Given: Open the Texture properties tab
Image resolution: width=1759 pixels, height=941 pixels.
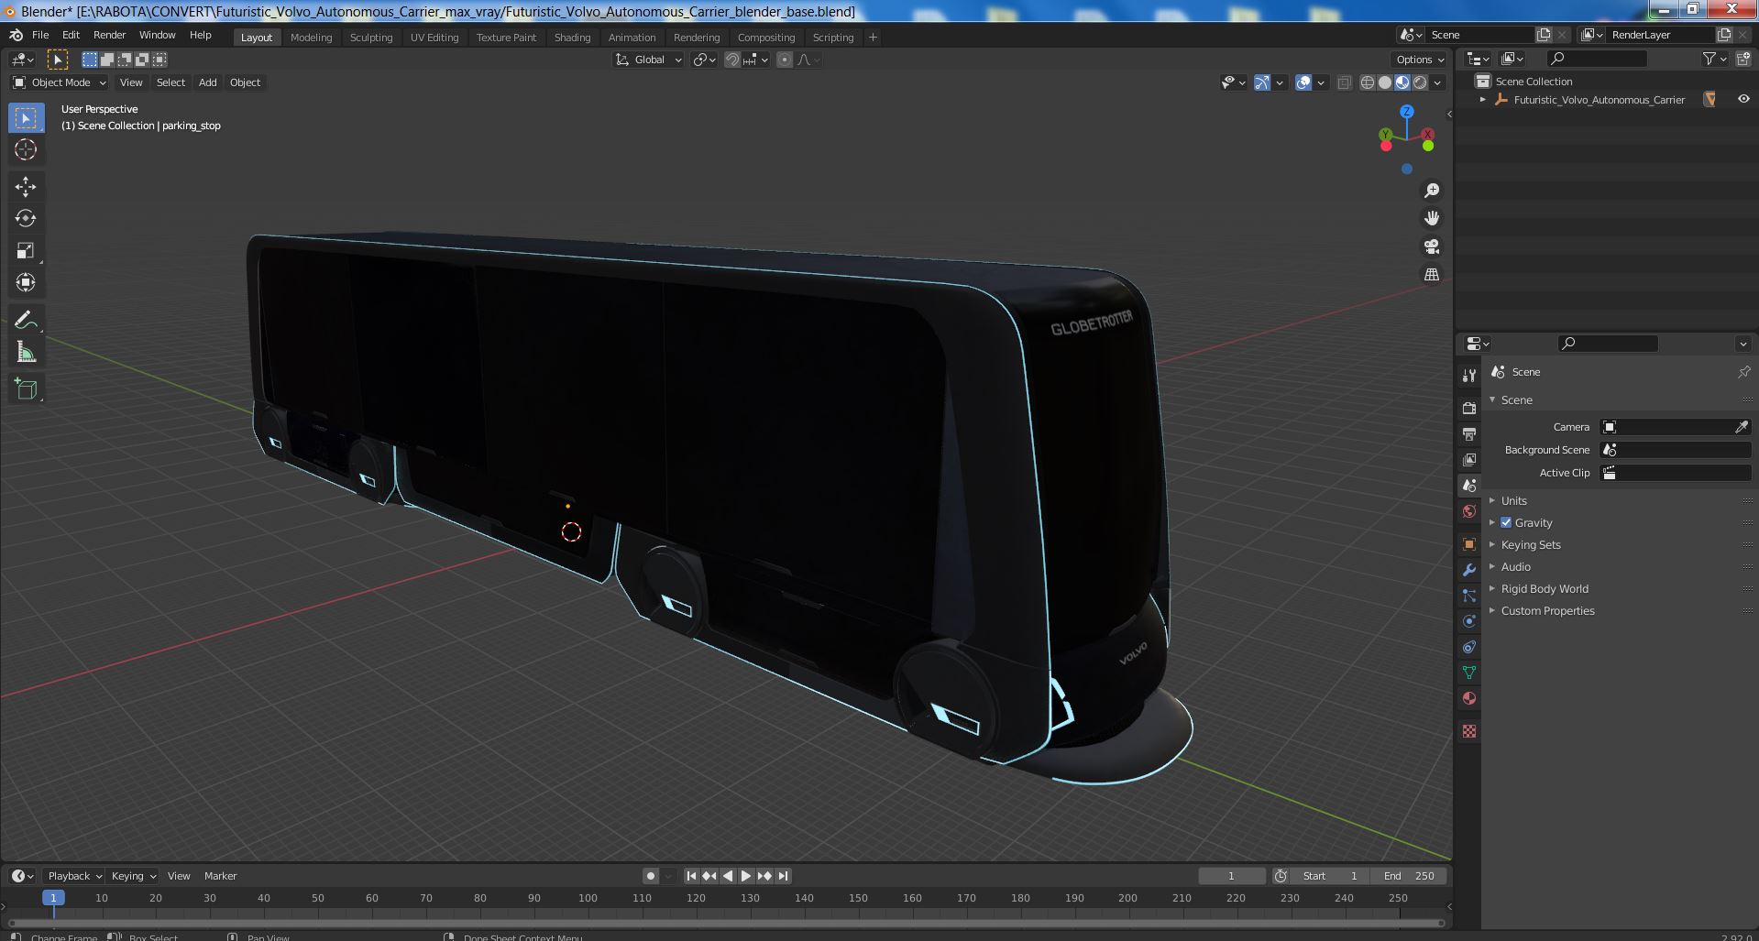Looking at the screenshot, I should click(x=1469, y=731).
